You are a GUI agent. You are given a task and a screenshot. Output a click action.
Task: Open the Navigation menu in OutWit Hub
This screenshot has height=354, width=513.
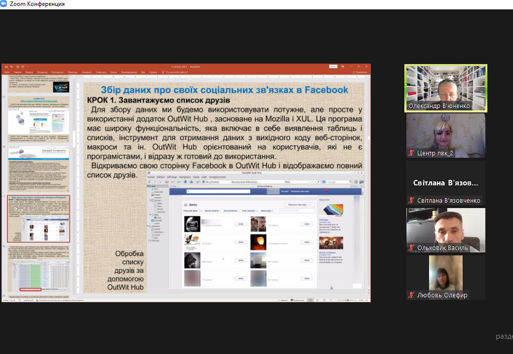click(185, 177)
